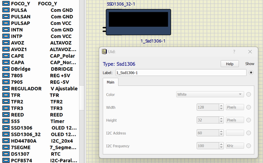Increase the I2C Address value
This screenshot has width=263, height=163.
pos(221,132)
